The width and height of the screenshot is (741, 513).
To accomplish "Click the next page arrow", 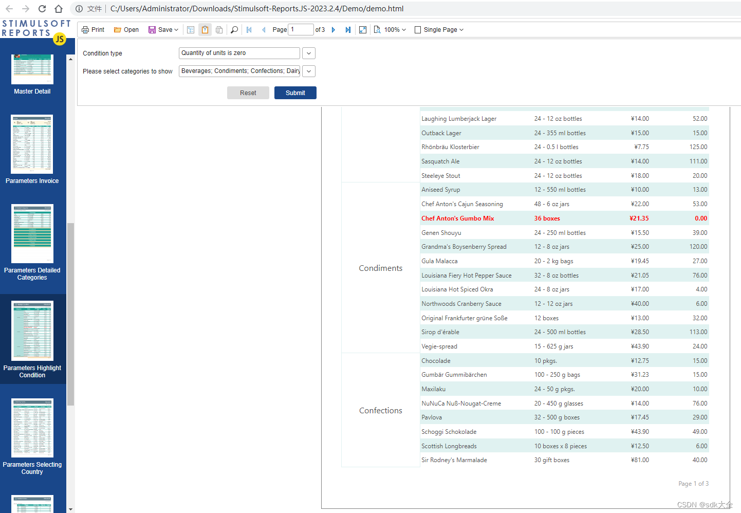I will tap(334, 29).
